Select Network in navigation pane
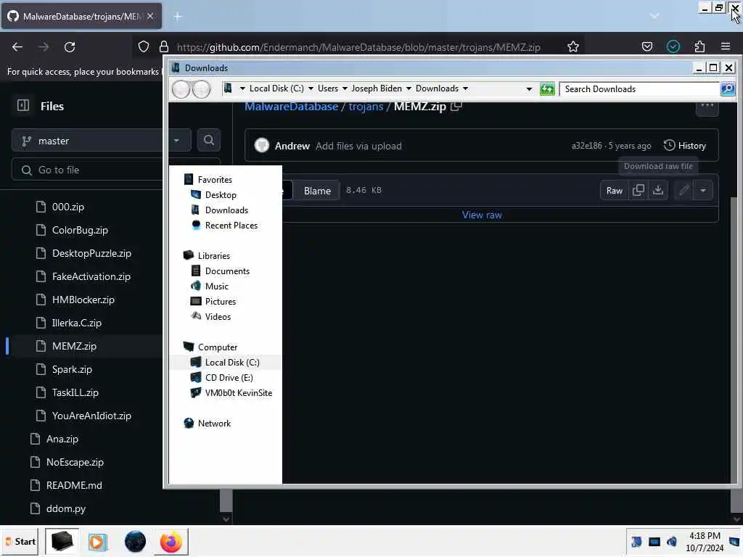 pyautogui.click(x=214, y=424)
